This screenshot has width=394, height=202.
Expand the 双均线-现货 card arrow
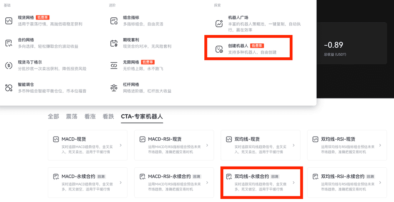(294, 145)
